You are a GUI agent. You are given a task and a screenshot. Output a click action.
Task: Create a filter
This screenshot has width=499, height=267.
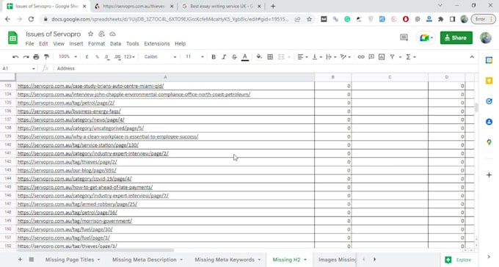click(x=392, y=57)
